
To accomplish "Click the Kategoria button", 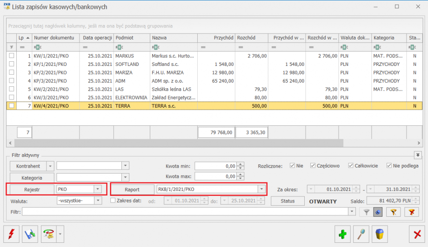I will tap(32, 177).
